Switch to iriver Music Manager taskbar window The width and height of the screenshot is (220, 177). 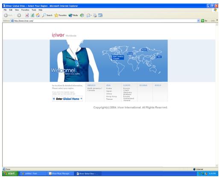(61, 174)
